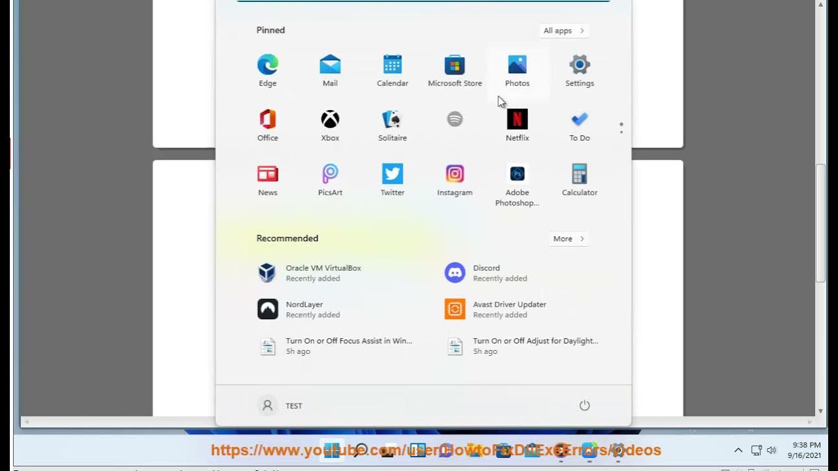Open taskbar Search magnifier
The width and height of the screenshot is (838, 471).
click(x=360, y=450)
